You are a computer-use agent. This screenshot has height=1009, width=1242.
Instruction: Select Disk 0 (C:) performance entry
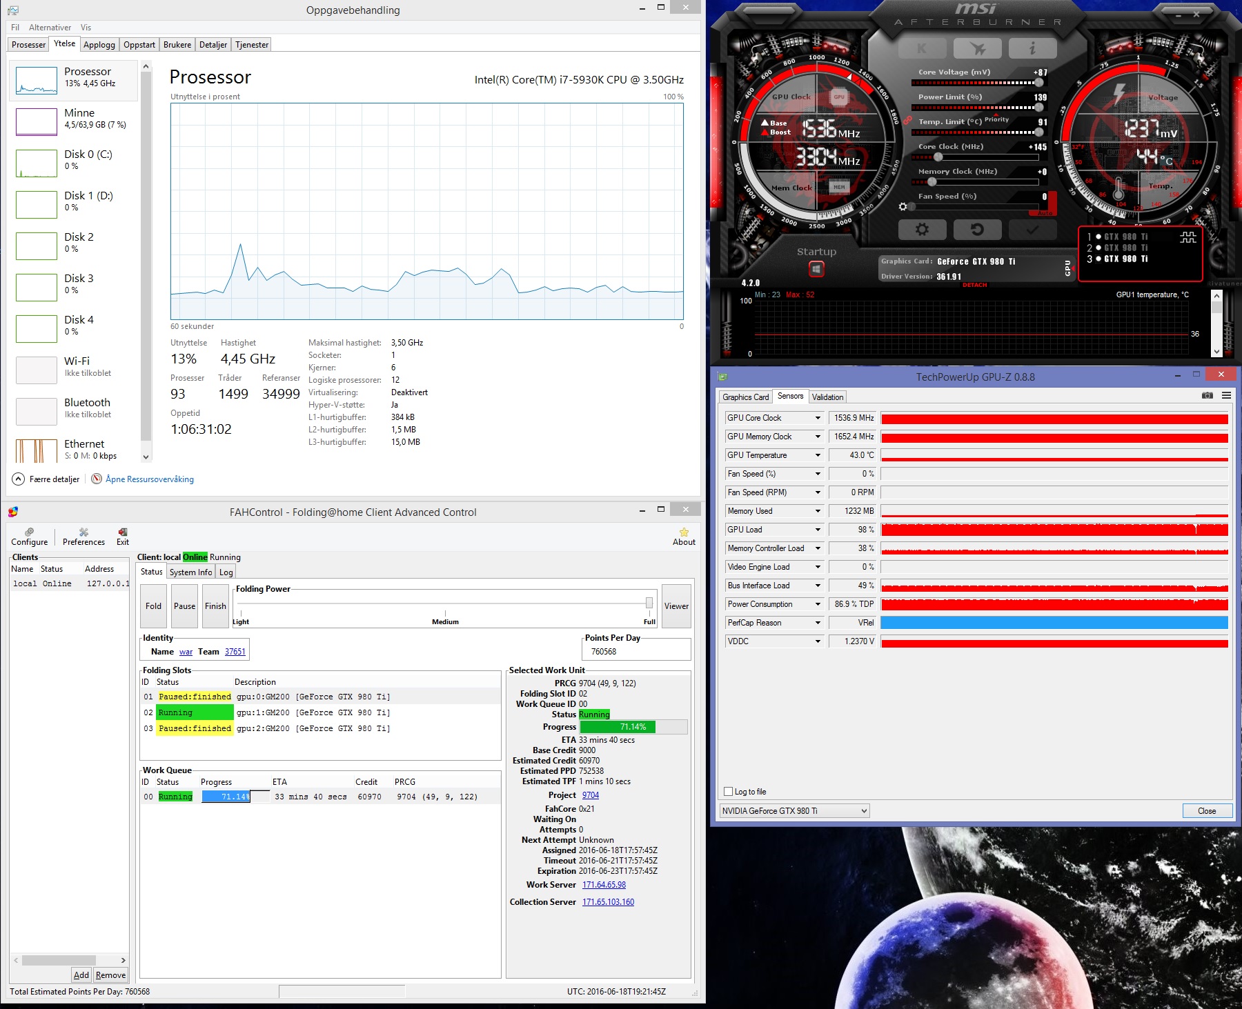click(x=75, y=163)
